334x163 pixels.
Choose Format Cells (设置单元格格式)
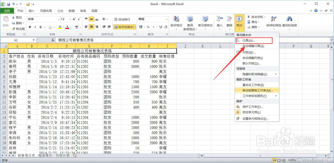257,119
